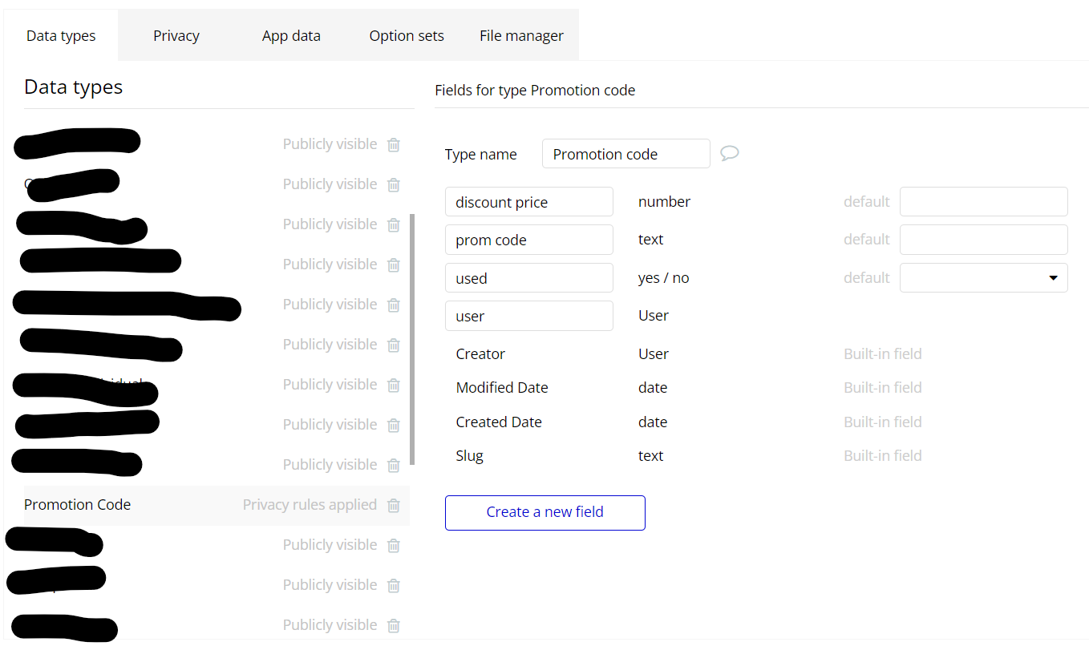Go to the Option sets tab
The width and height of the screenshot is (1089, 646).
pyautogui.click(x=407, y=36)
